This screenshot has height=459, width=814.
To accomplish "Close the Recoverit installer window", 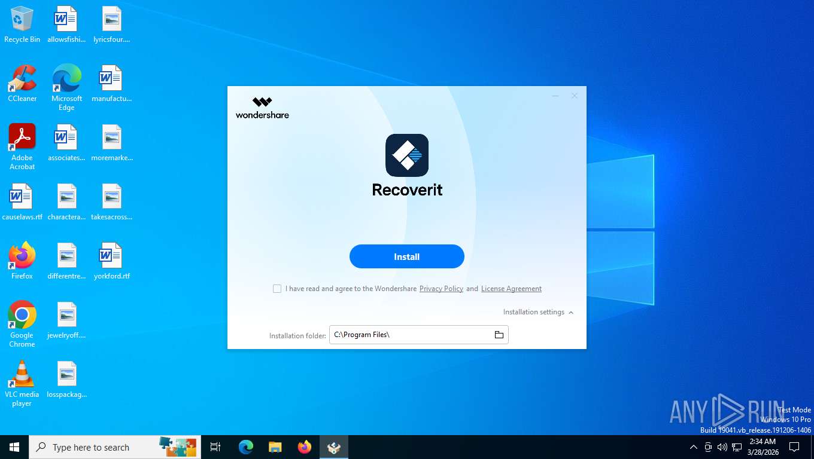I will pyautogui.click(x=575, y=96).
